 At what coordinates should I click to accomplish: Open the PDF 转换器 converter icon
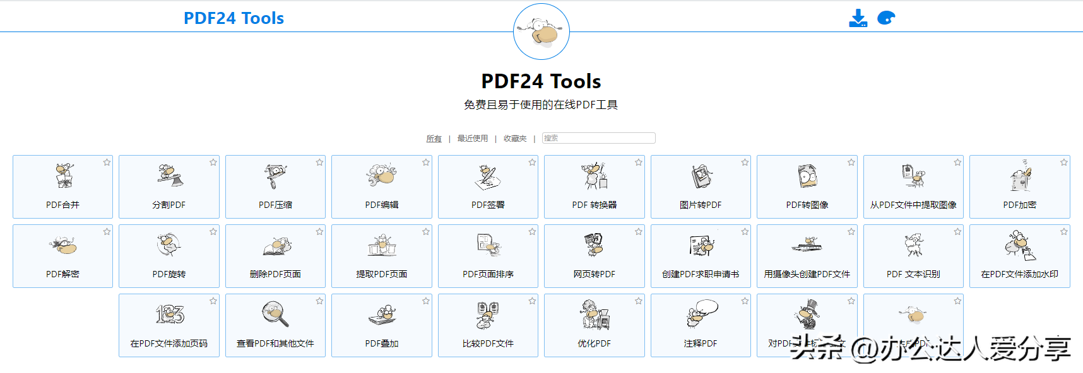point(595,176)
